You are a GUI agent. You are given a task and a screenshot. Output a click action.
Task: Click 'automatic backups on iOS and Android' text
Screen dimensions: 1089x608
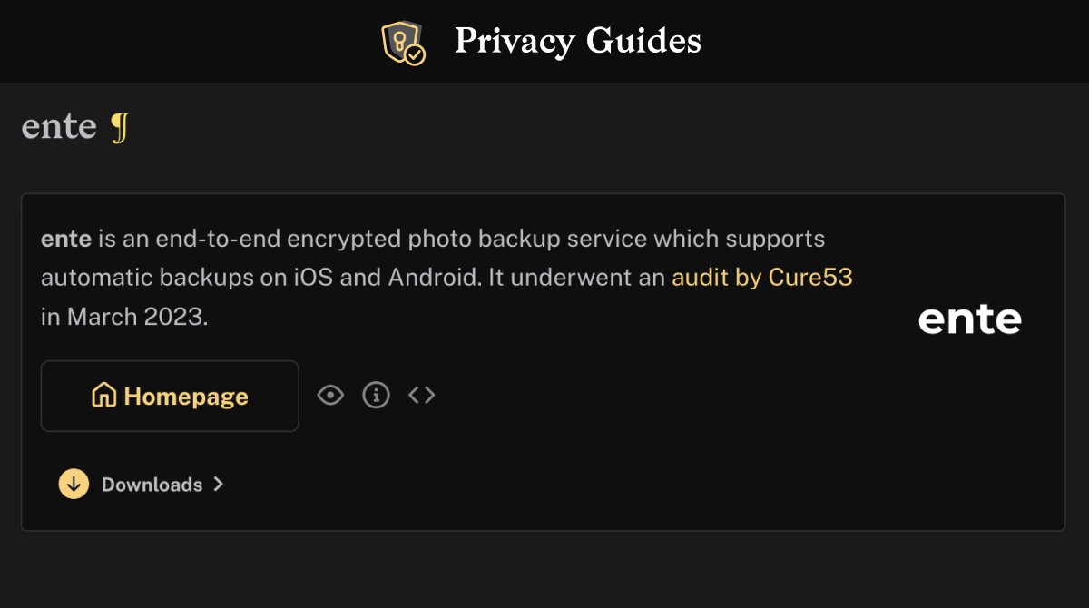(x=259, y=278)
